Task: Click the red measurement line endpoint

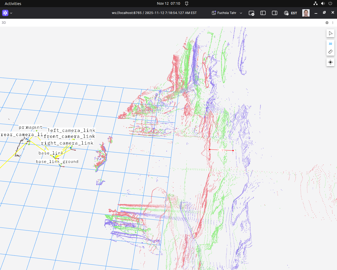Action: click(233, 151)
